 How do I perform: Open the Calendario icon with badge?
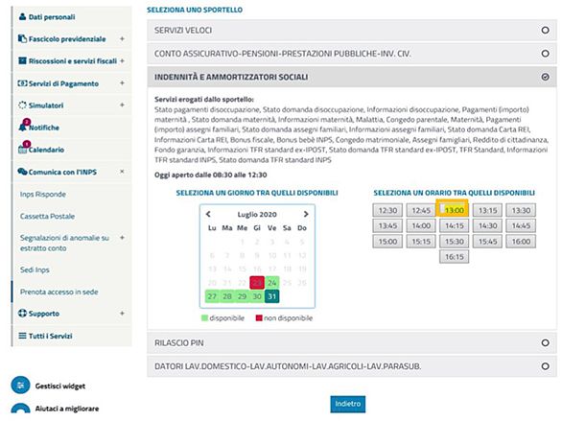(x=23, y=148)
